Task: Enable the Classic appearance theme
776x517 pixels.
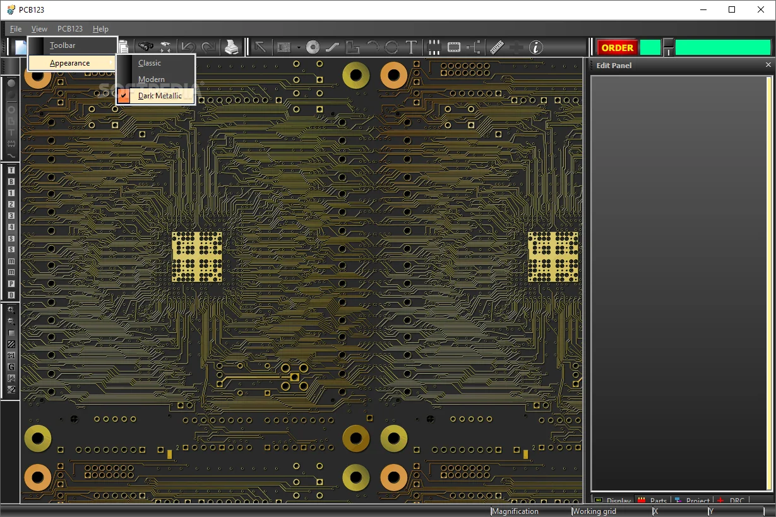Action: pos(151,62)
